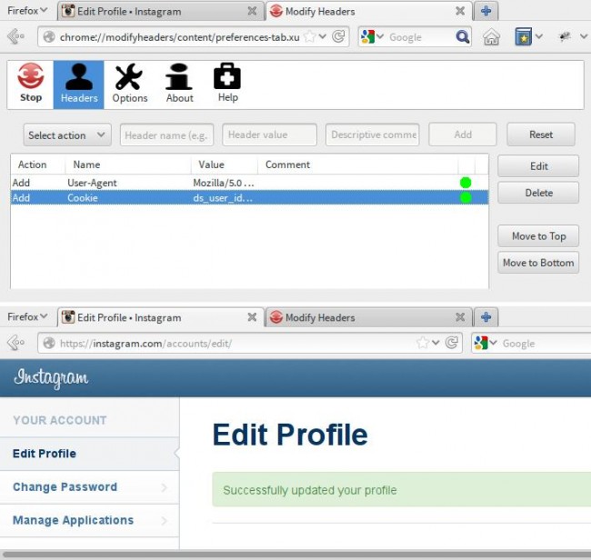Bookmark the Instagram edit page with star
Image resolution: width=591 pixels, height=560 pixels.
click(x=423, y=343)
